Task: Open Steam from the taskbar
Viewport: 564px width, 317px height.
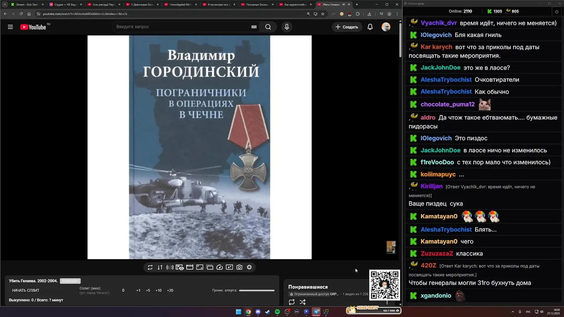Action: click(267, 312)
